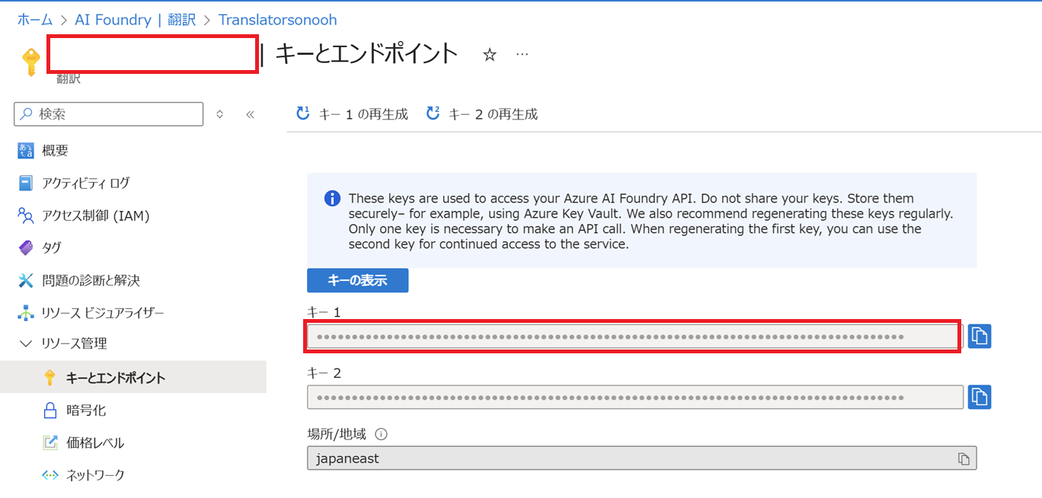Copy the japaneast location value
Screen dimensions: 1042x498
click(x=964, y=458)
